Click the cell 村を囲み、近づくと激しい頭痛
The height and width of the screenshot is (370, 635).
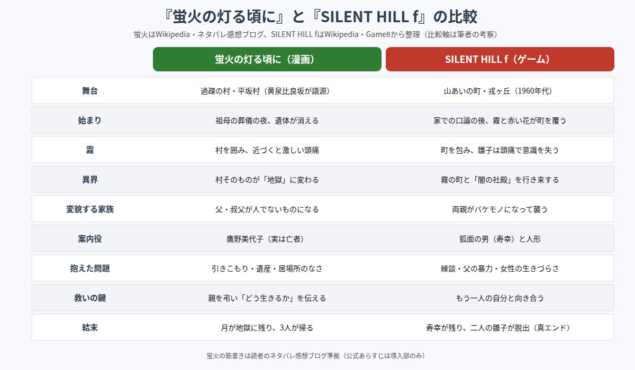point(267,150)
